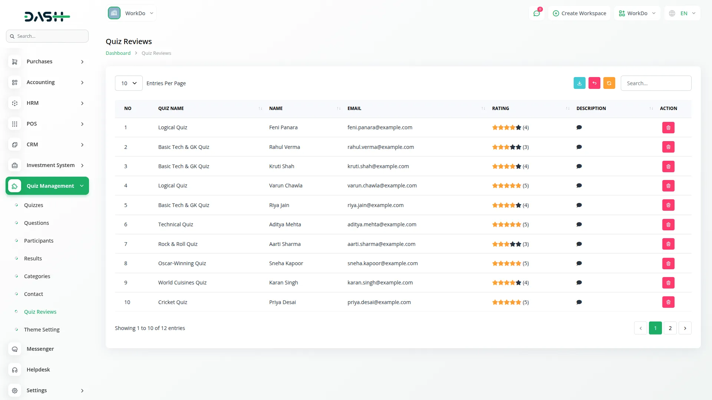Expand the EN language dropdown
The height and width of the screenshot is (400, 712).
click(683, 13)
